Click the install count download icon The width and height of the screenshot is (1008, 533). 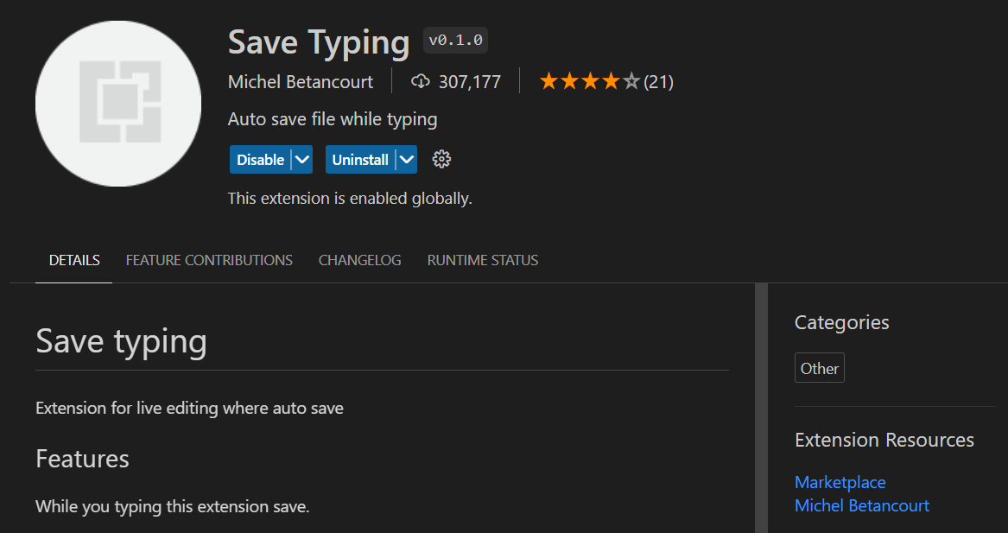pyautogui.click(x=421, y=82)
